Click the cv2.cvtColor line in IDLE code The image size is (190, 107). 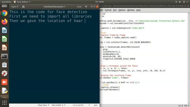125,42
